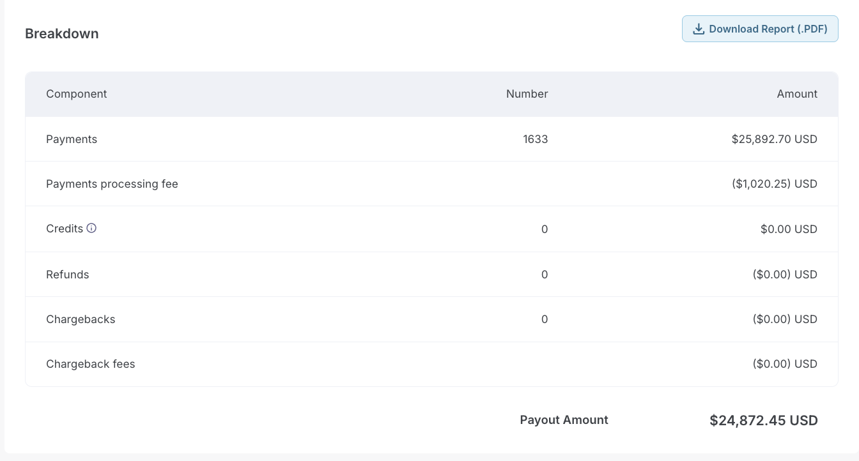The width and height of the screenshot is (859, 461).
Task: Select the Component column header
Action: click(77, 94)
